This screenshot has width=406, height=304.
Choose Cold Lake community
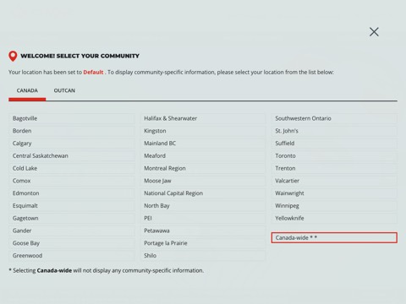(72, 168)
